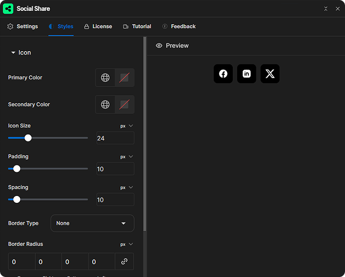The width and height of the screenshot is (345, 277).
Task: Click the Settings gear icon
Action: [x=10, y=26]
